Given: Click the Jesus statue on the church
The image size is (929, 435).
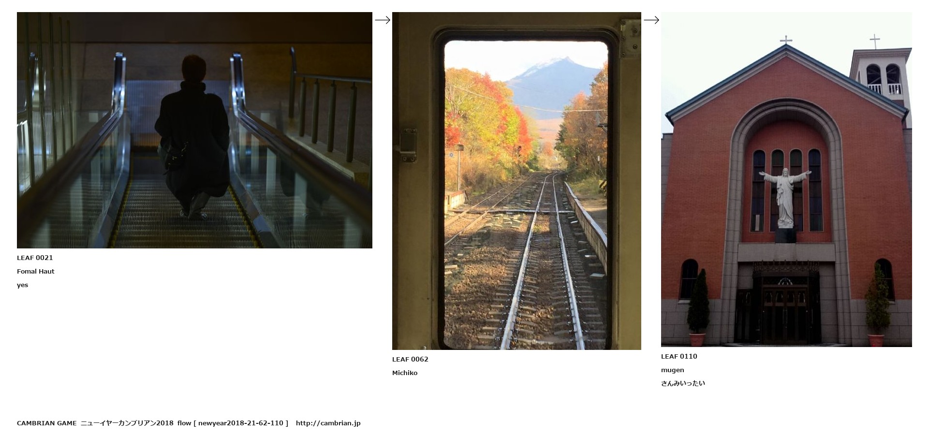Looking at the screenshot, I should tap(785, 197).
